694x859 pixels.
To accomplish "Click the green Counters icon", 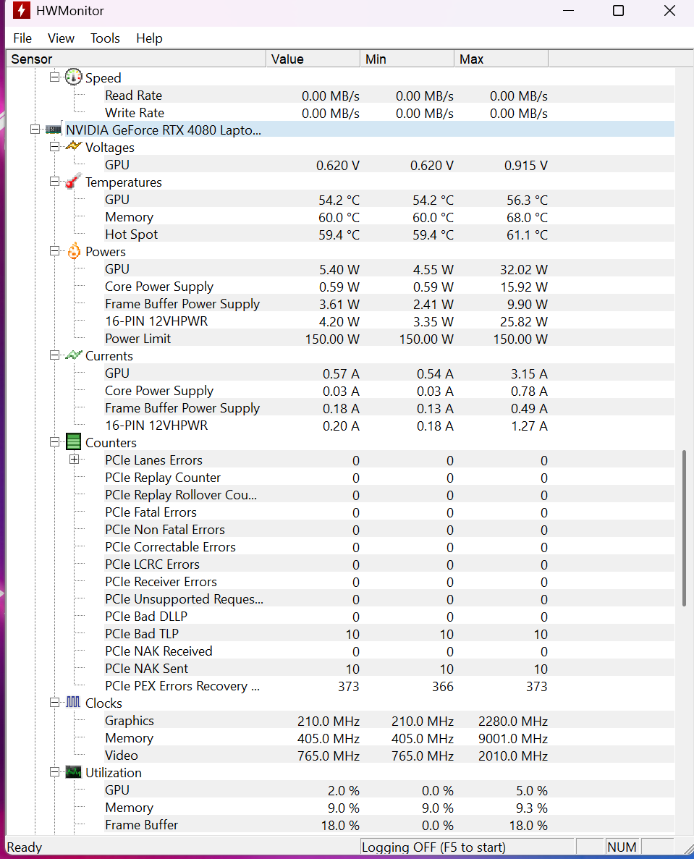I will [74, 442].
